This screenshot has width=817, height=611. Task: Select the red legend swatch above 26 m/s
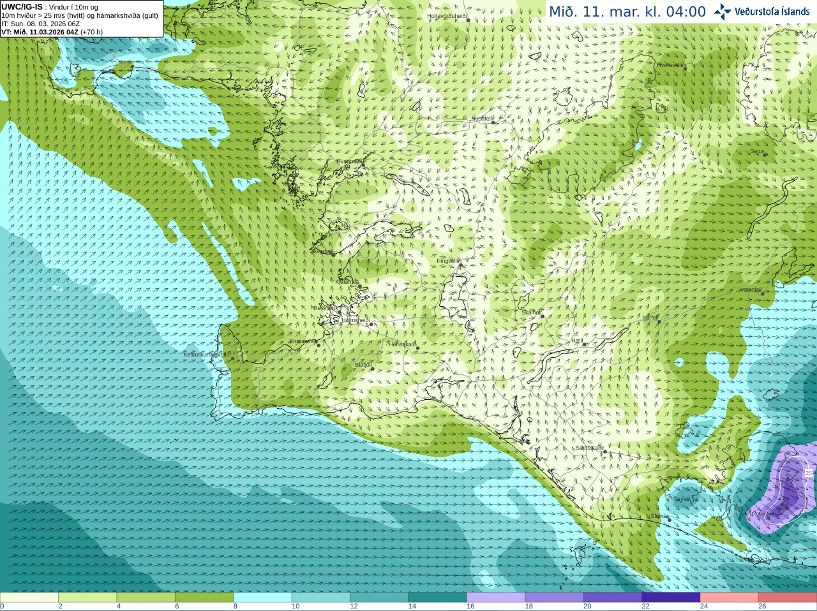[x=788, y=598]
